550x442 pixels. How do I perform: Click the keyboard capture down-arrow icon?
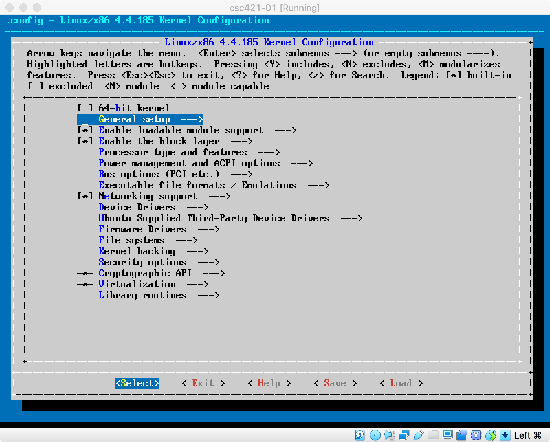[505, 435]
